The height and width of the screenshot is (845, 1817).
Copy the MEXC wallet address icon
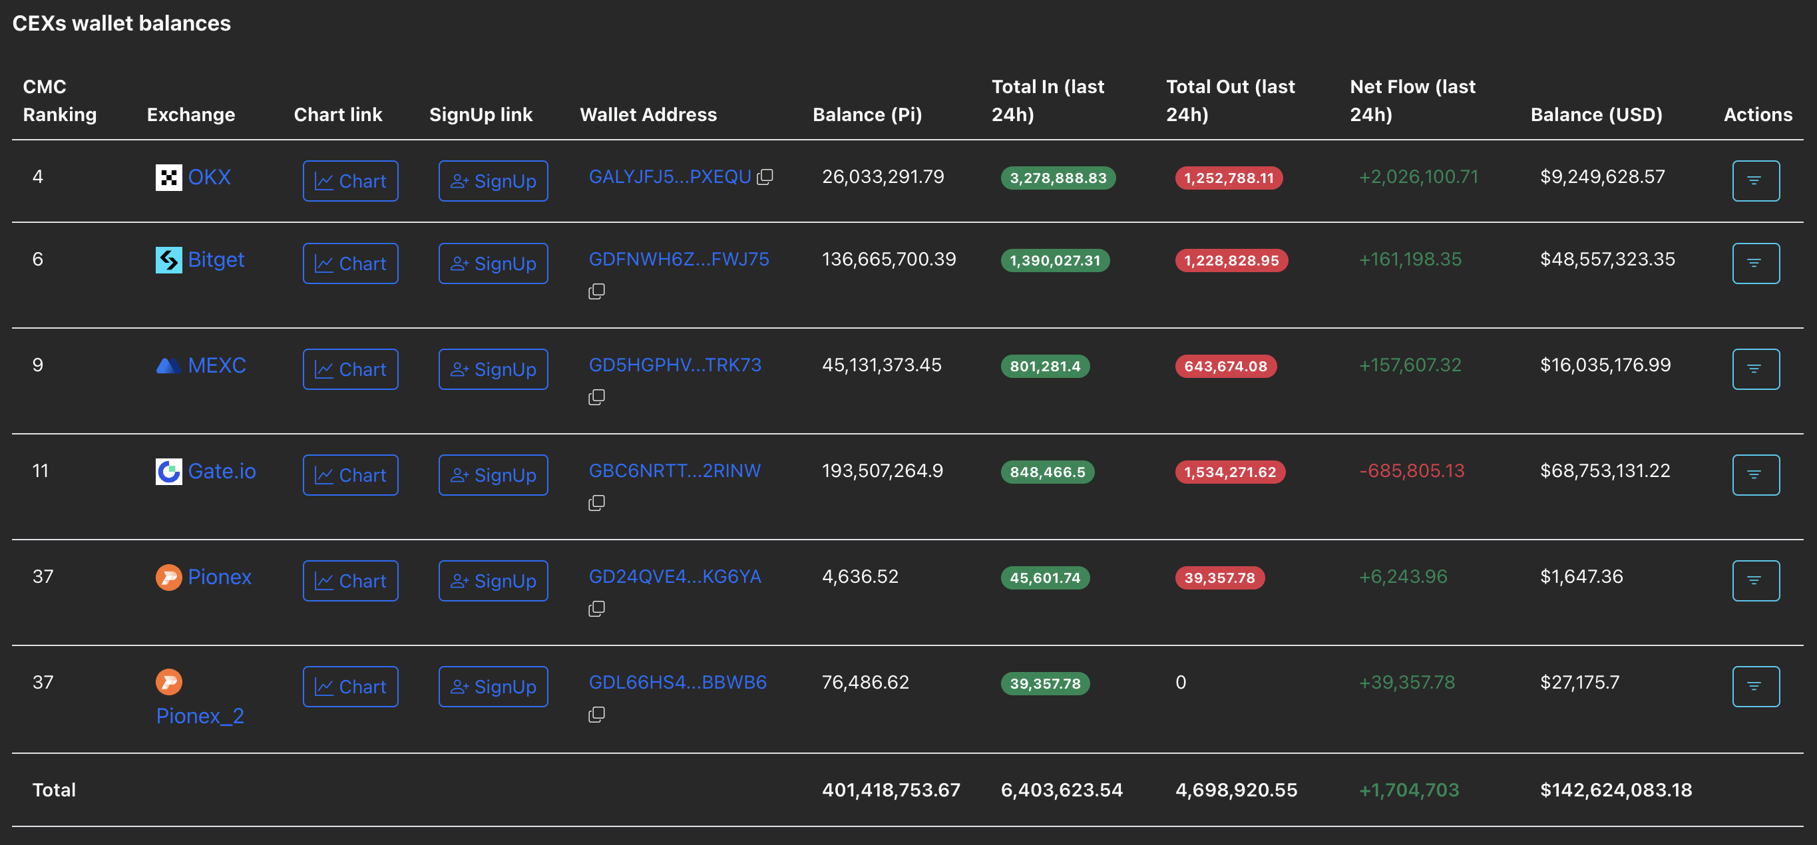click(597, 397)
